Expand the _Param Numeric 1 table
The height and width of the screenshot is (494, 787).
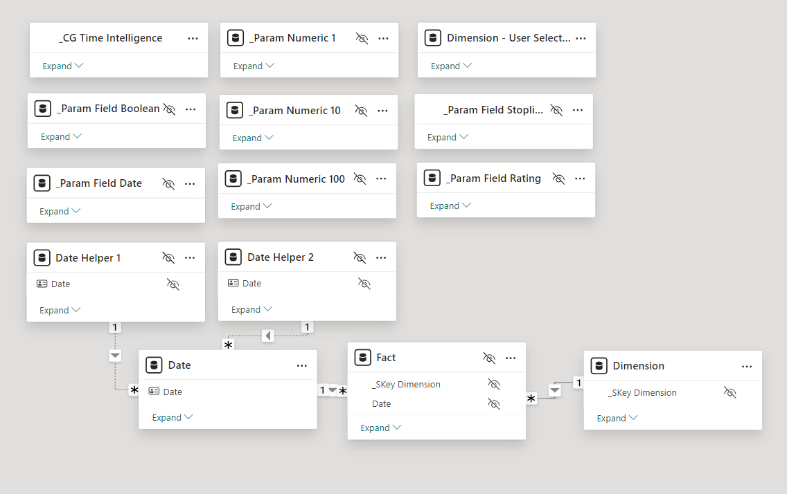[254, 66]
